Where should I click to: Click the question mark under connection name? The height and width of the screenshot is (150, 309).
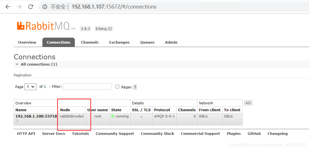(17, 121)
